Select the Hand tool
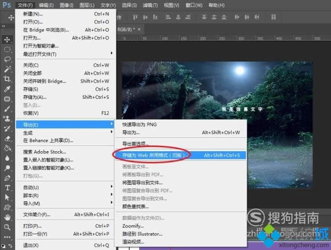This screenshot has height=250, width=331. 7,217
